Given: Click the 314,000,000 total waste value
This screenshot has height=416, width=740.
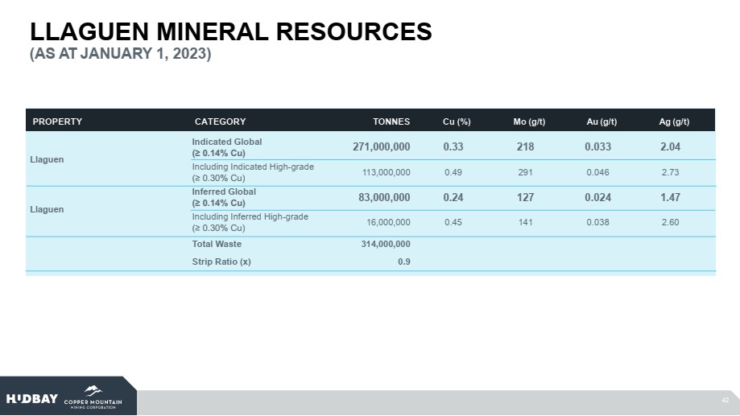Looking at the screenshot, I should tap(385, 244).
